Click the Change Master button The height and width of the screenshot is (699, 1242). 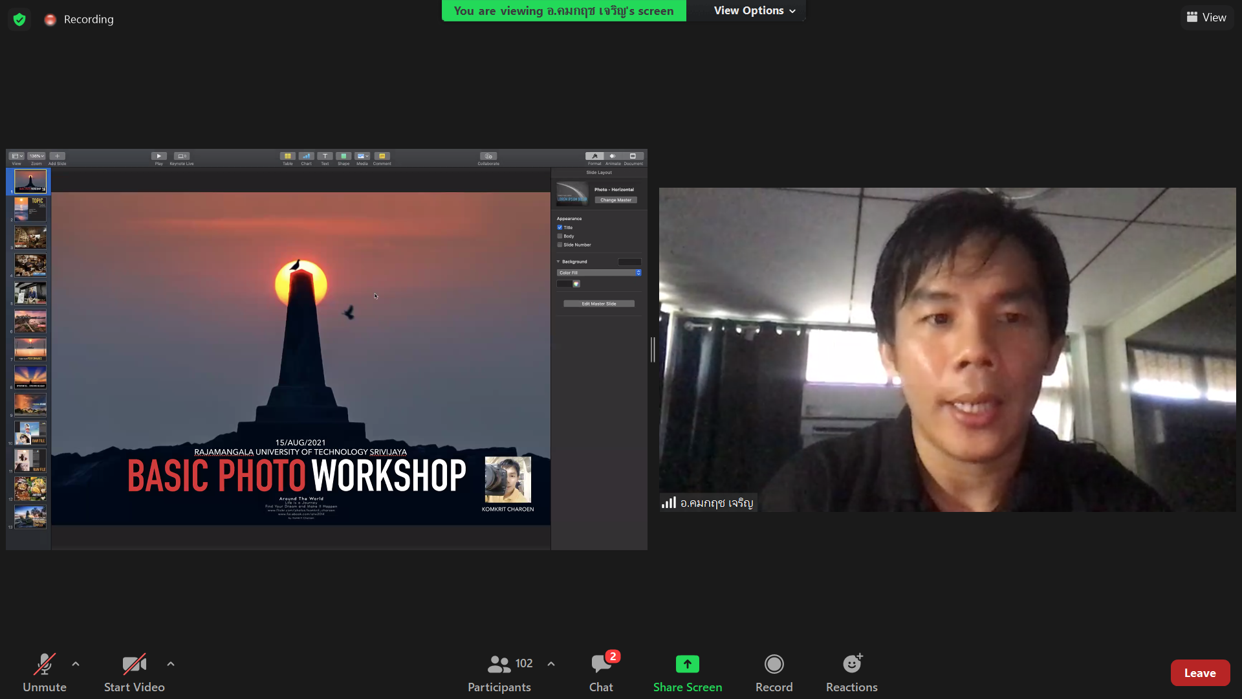[x=616, y=200]
